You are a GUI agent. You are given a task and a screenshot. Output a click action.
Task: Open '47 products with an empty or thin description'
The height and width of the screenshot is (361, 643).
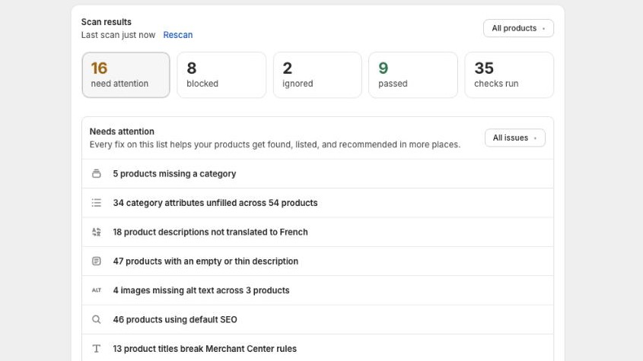click(x=318, y=261)
